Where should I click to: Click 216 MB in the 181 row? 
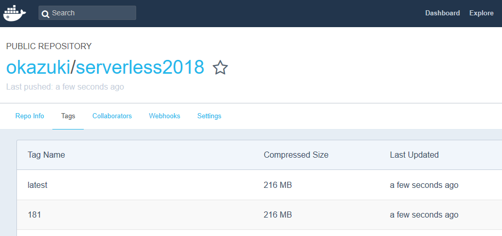click(x=277, y=215)
